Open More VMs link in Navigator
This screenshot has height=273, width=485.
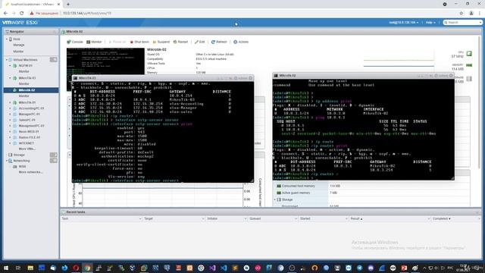point(27,149)
